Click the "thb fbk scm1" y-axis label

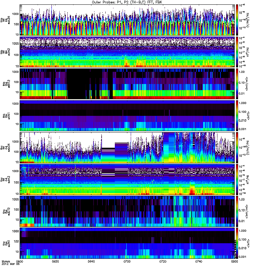tap(6, 116)
